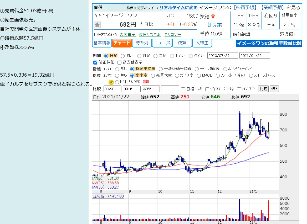Image resolution: width=307 pixels, height=224 pixels.
Task: Select the ボリンジャーバンド radio button
Action: (225, 69)
